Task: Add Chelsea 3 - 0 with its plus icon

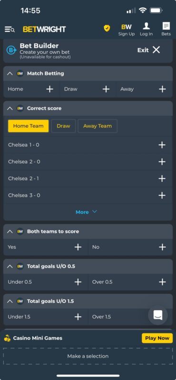Action: (x=162, y=195)
